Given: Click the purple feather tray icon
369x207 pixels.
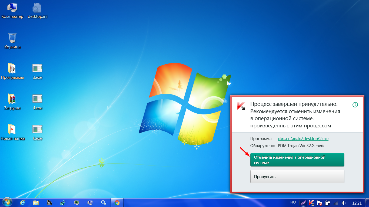Looking at the screenshot, I should pos(303,203).
